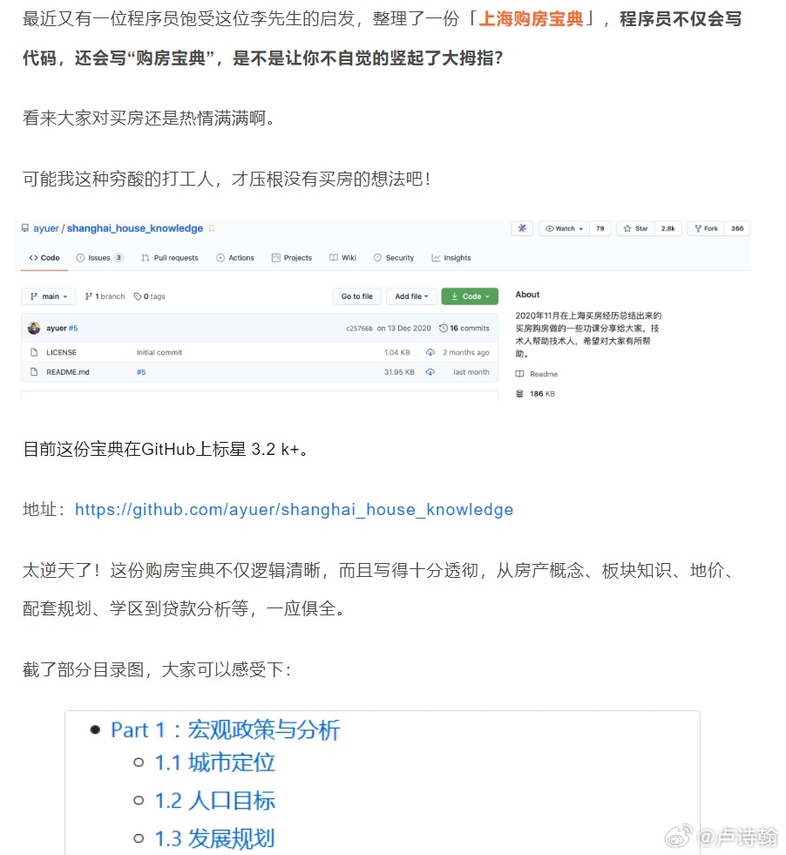The height and width of the screenshot is (855, 786).
Task: Open the 1.1 城市定位 link
Action: point(214,763)
